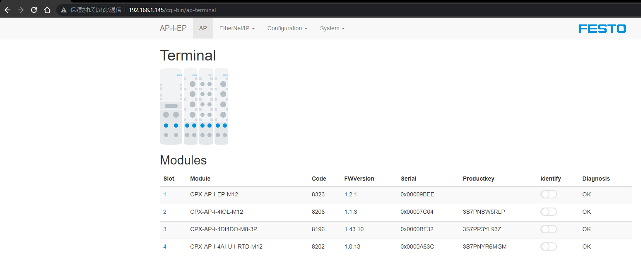Click the AP-I-EP brand link

click(x=173, y=28)
